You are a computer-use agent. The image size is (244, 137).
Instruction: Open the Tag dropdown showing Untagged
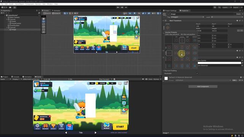pyautogui.click(x=187, y=17)
